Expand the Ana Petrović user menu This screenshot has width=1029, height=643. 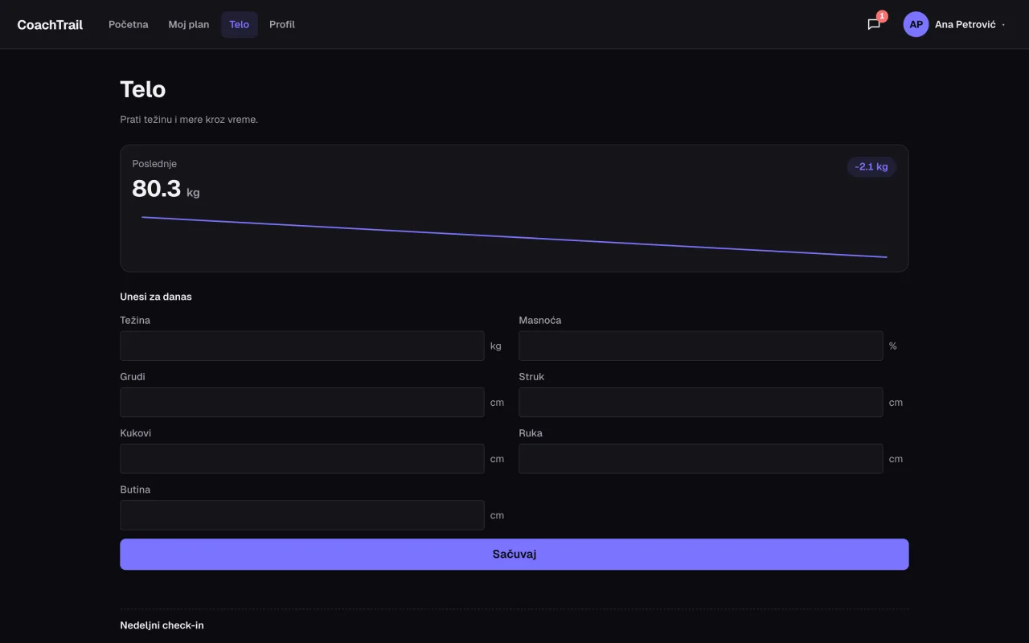coord(956,24)
